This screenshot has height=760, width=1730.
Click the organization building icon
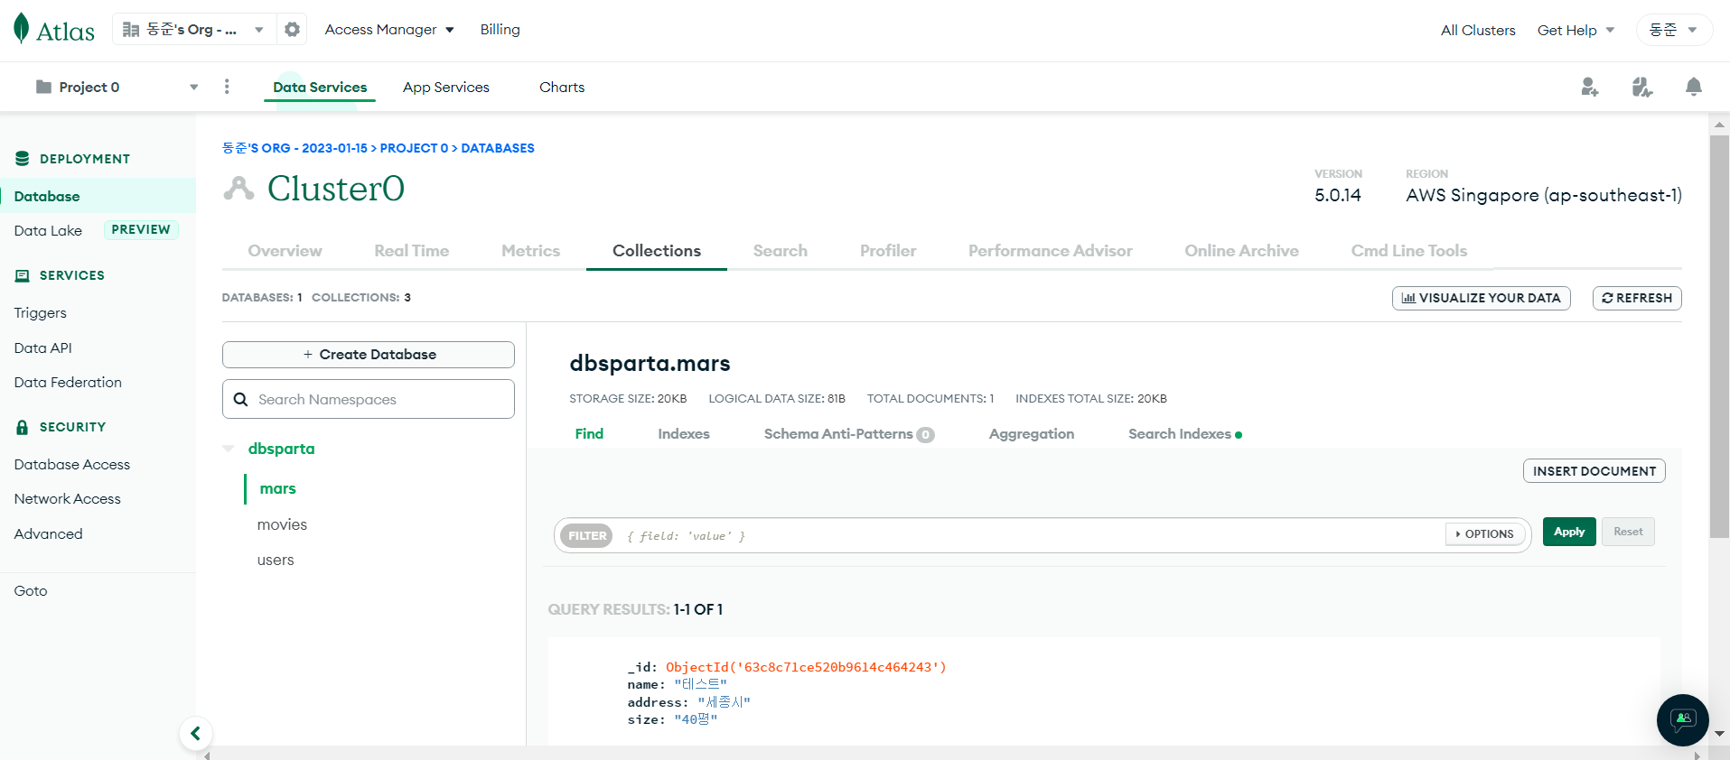[131, 30]
